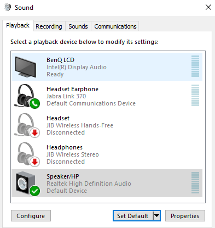Click "Realtek High Definition Audio" text
The height and width of the screenshot is (228, 215).
pos(89,183)
